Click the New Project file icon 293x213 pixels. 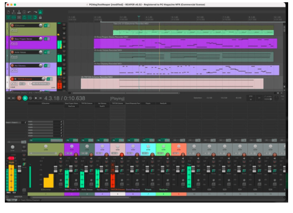(9, 12)
